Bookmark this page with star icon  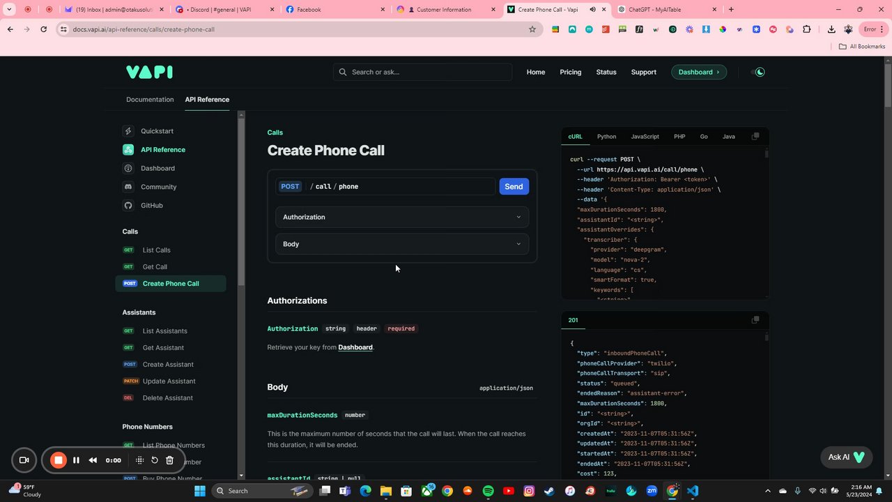(x=532, y=29)
